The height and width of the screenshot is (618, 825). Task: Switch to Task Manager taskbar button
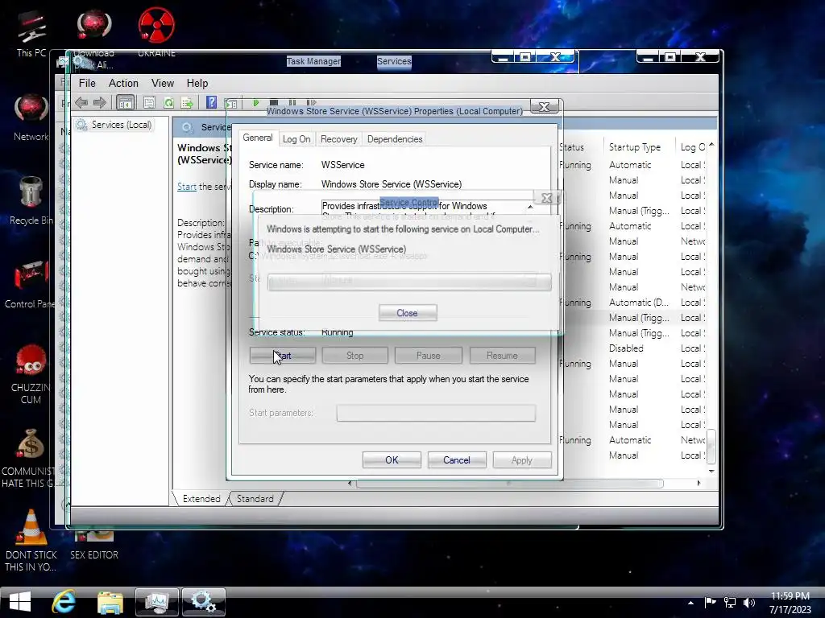(x=157, y=602)
